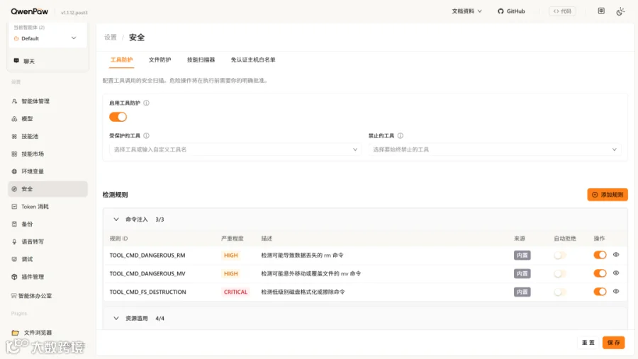Click the 保存 save button

click(x=614, y=342)
